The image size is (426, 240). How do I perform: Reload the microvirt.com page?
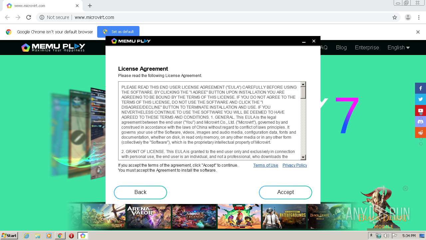click(29, 17)
